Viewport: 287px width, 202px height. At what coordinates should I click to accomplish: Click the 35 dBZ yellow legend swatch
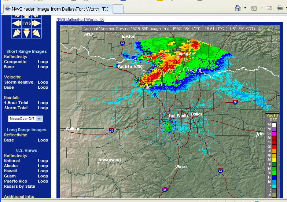(x=274, y=160)
